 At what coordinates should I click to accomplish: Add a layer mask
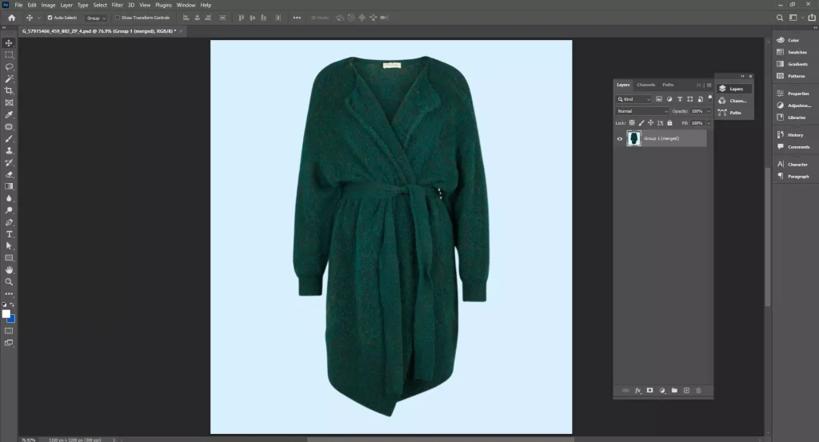649,390
